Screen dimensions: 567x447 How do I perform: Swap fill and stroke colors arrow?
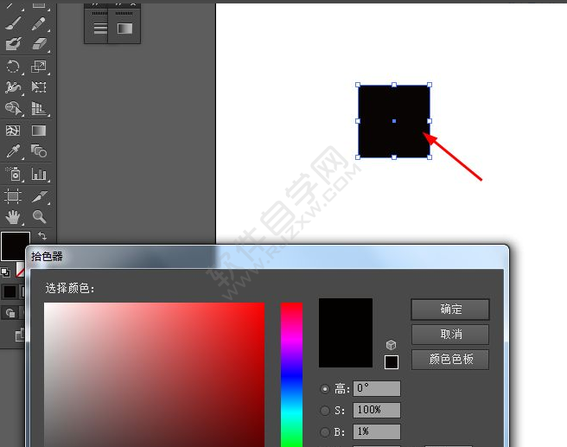coord(42,236)
